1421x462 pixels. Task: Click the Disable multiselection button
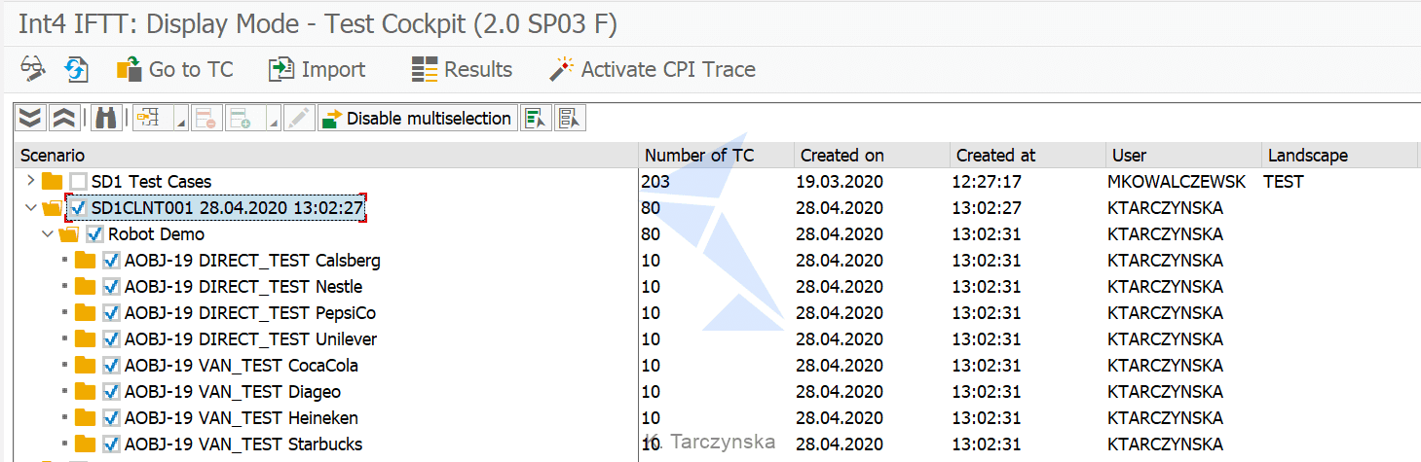click(418, 119)
